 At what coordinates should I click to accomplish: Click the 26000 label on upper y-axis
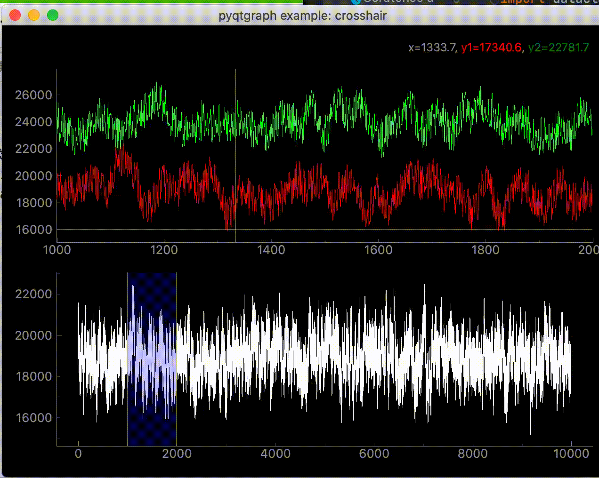pyautogui.click(x=33, y=95)
